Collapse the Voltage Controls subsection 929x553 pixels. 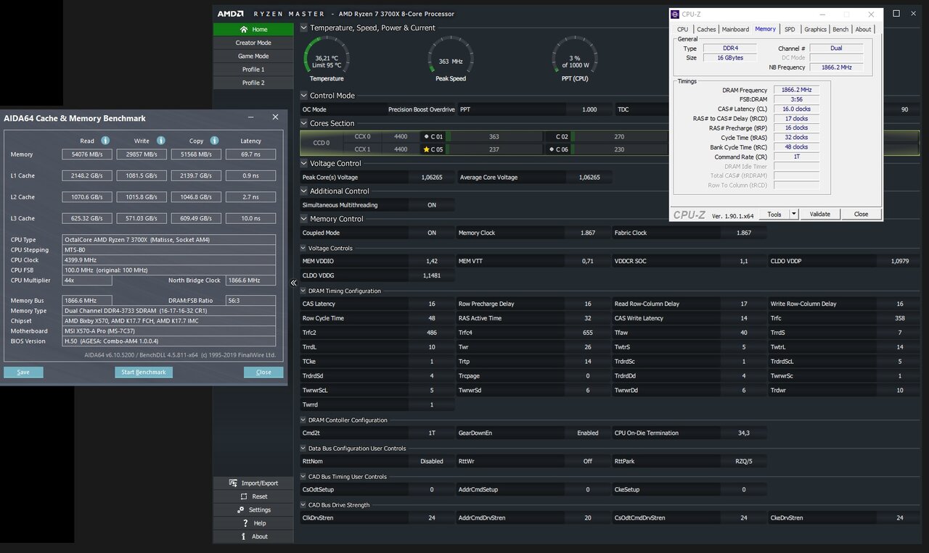coord(303,248)
